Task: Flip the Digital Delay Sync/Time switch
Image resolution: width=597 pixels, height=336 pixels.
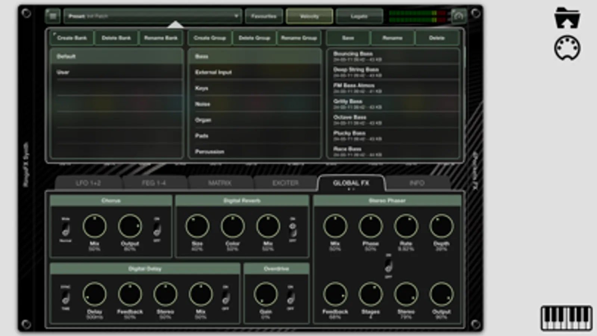Action: point(66,298)
